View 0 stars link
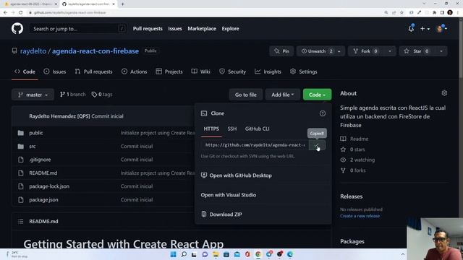The image size is (463, 260). 353,149
